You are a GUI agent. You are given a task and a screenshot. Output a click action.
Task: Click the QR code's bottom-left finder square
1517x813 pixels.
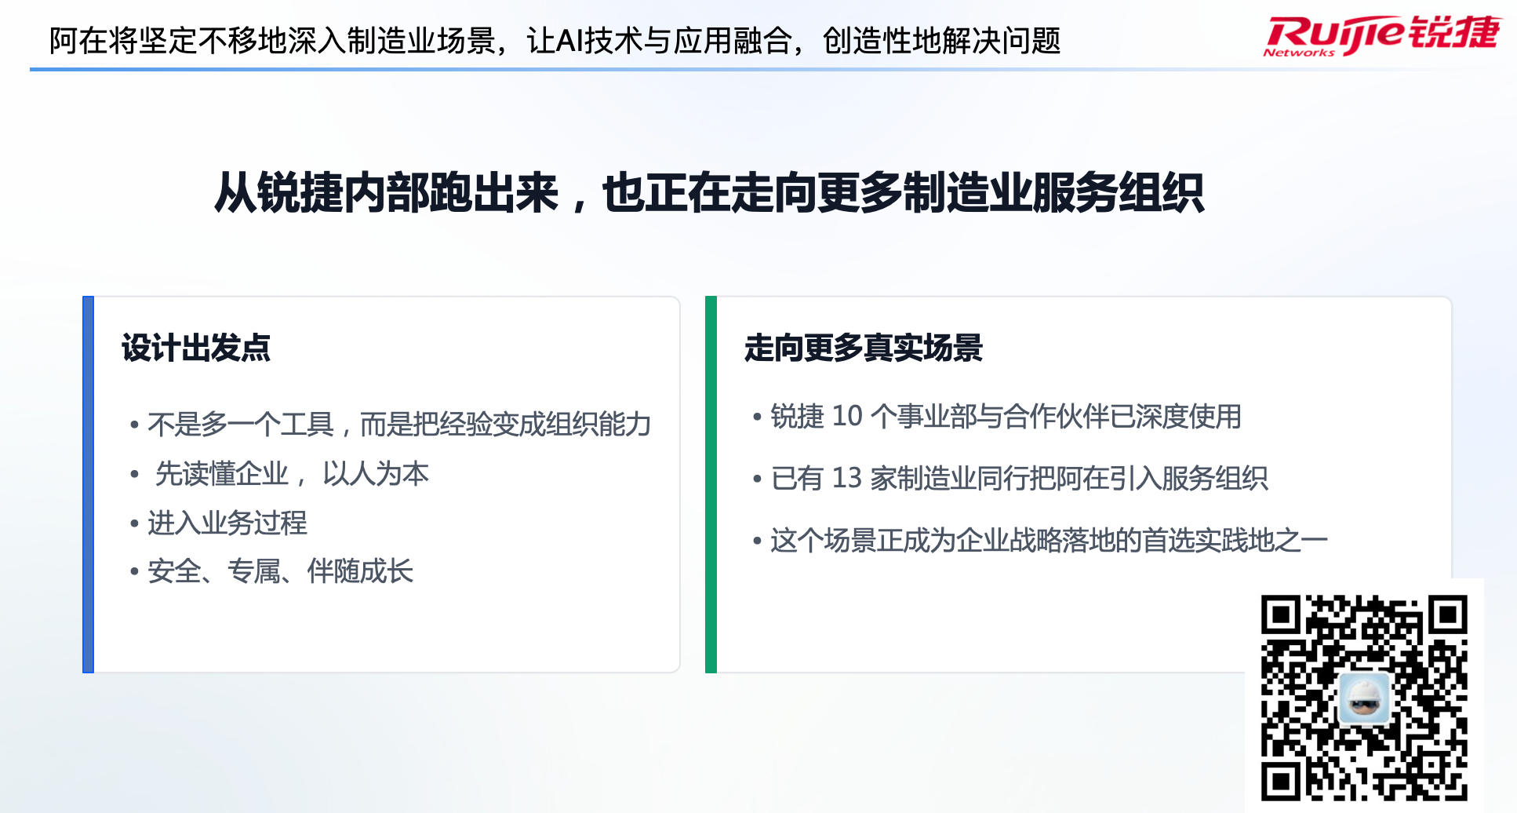[1281, 781]
